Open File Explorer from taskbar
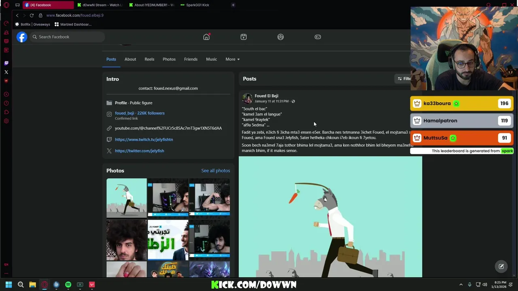 pos(32,285)
